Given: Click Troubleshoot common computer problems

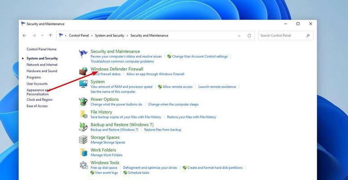Looking at the screenshot, I should coord(122,61).
